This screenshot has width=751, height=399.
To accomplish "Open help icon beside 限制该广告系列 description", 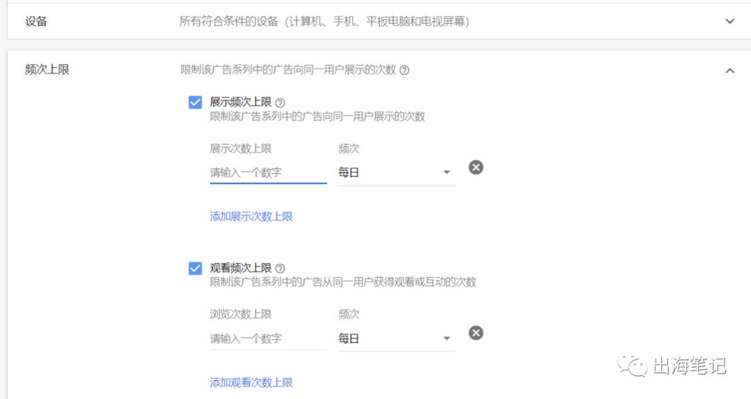I will (x=404, y=70).
